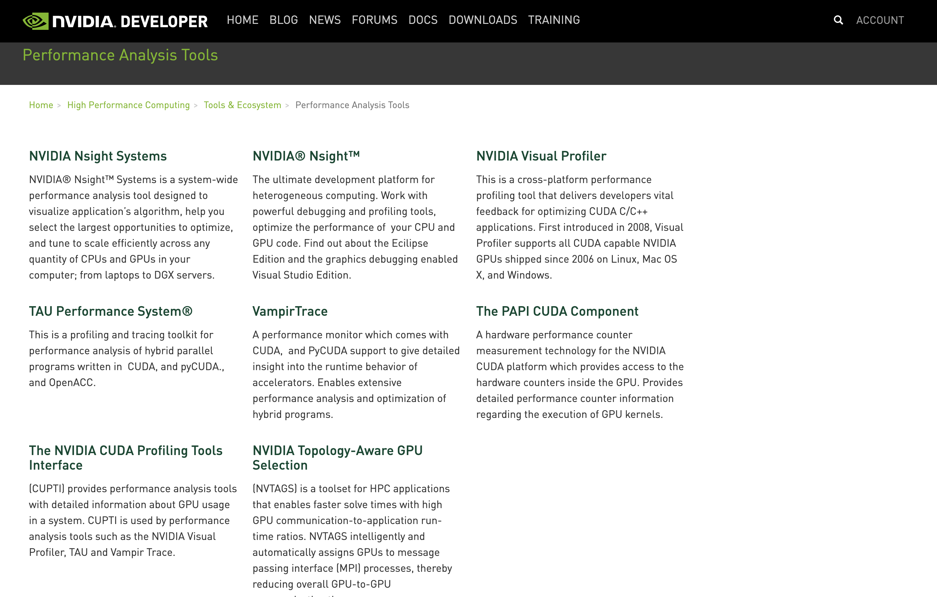
Task: Go to the DOCS section
Action: coord(423,20)
